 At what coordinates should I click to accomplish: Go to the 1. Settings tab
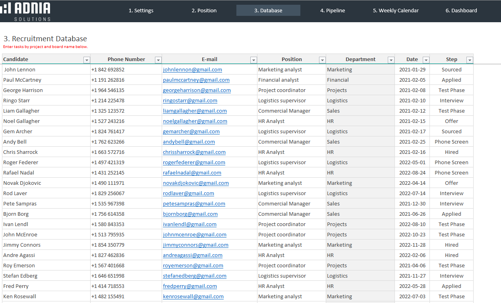point(141,11)
